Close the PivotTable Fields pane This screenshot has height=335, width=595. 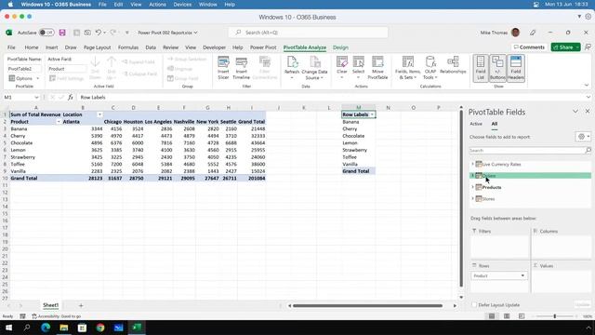(588, 112)
